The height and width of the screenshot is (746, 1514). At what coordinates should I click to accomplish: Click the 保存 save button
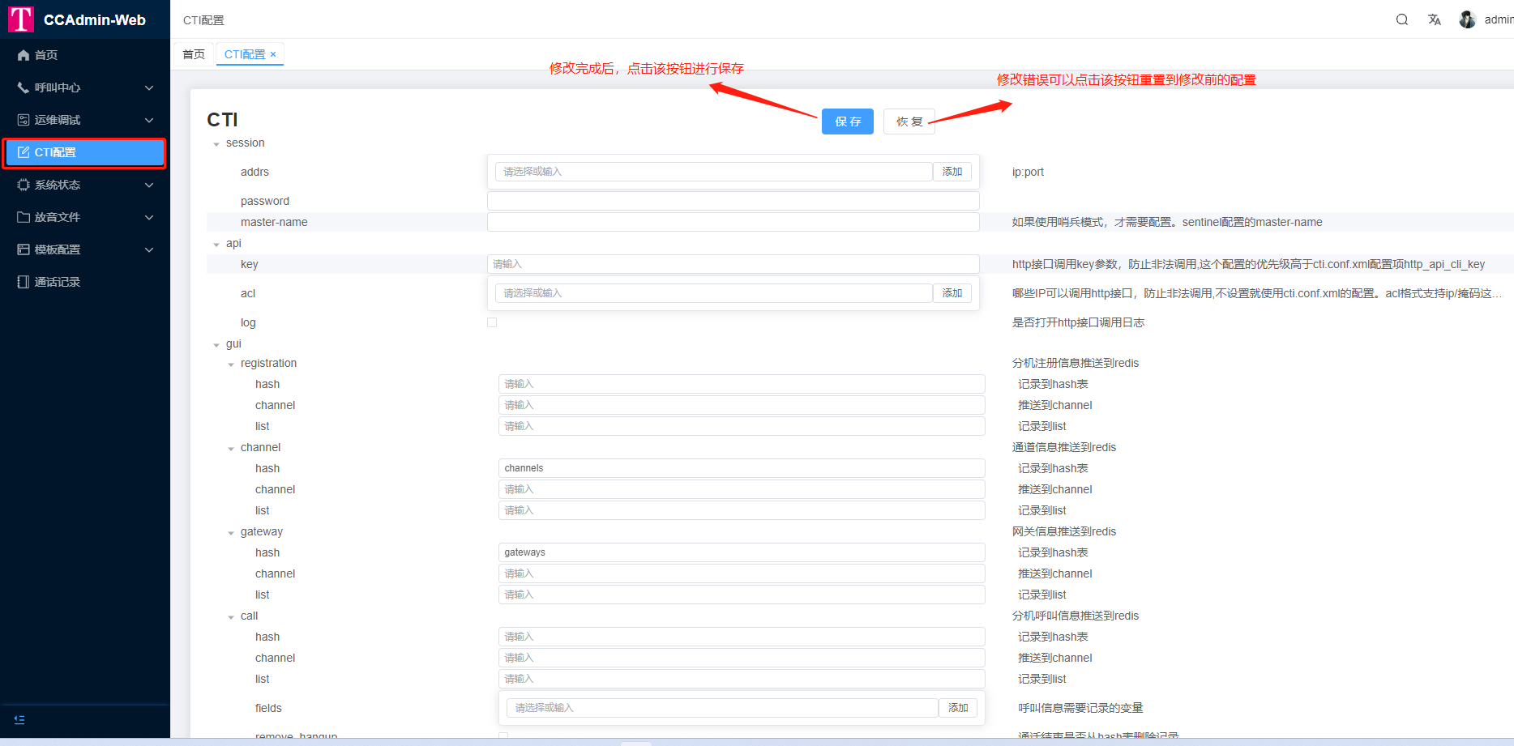(x=847, y=121)
